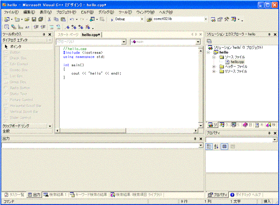Open the Debug configuration dropdown
Screen dimensions: 280x205
(x=142, y=19)
